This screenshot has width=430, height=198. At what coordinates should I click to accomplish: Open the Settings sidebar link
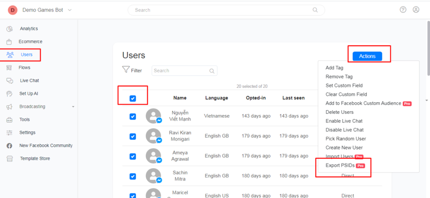click(28, 133)
